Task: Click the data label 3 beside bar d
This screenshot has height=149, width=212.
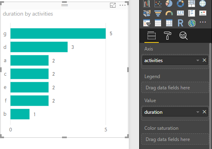Action: (x=73, y=47)
